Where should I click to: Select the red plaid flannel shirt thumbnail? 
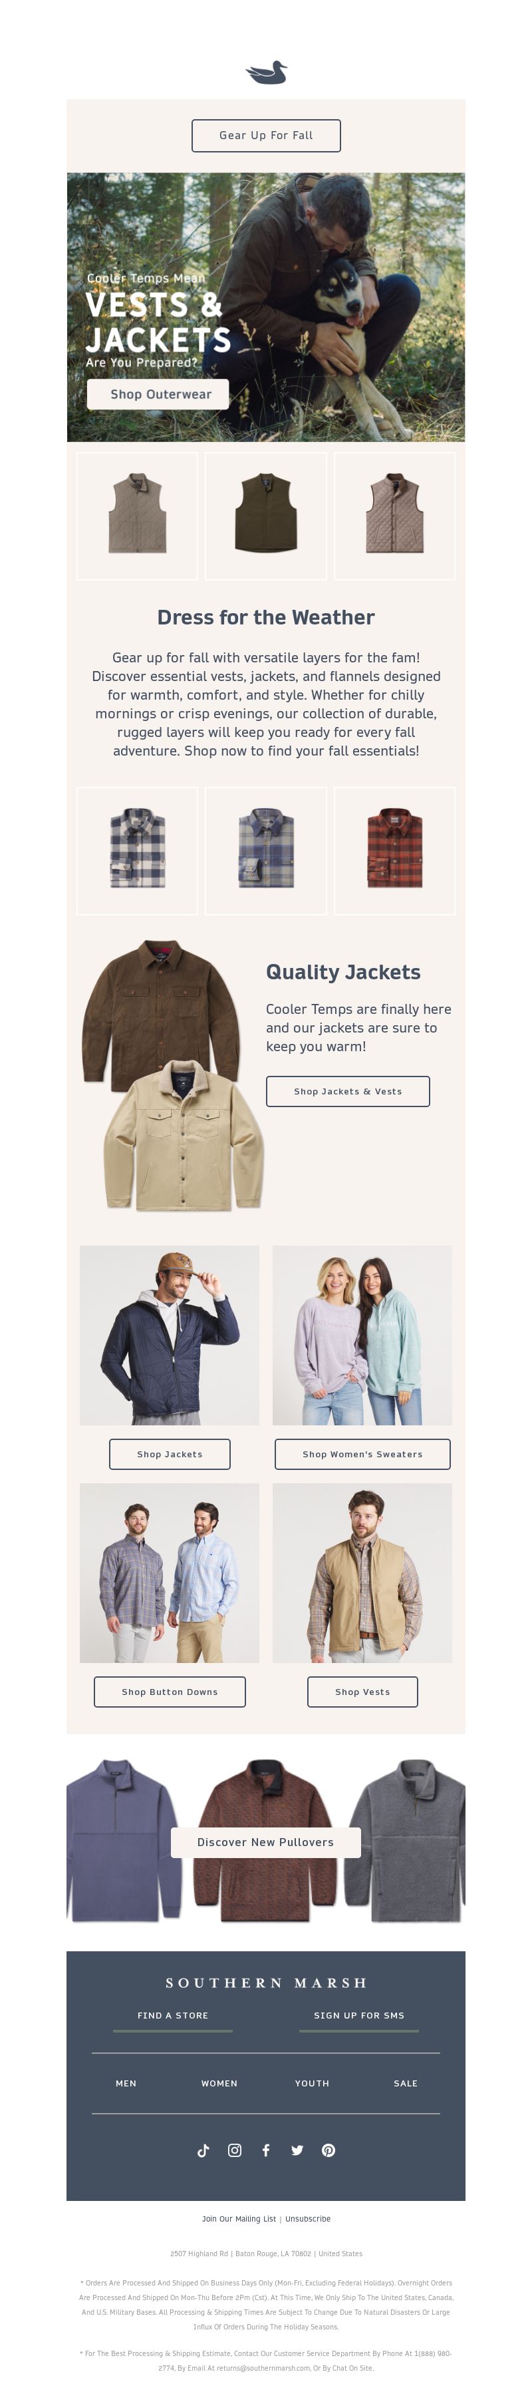[x=394, y=850]
